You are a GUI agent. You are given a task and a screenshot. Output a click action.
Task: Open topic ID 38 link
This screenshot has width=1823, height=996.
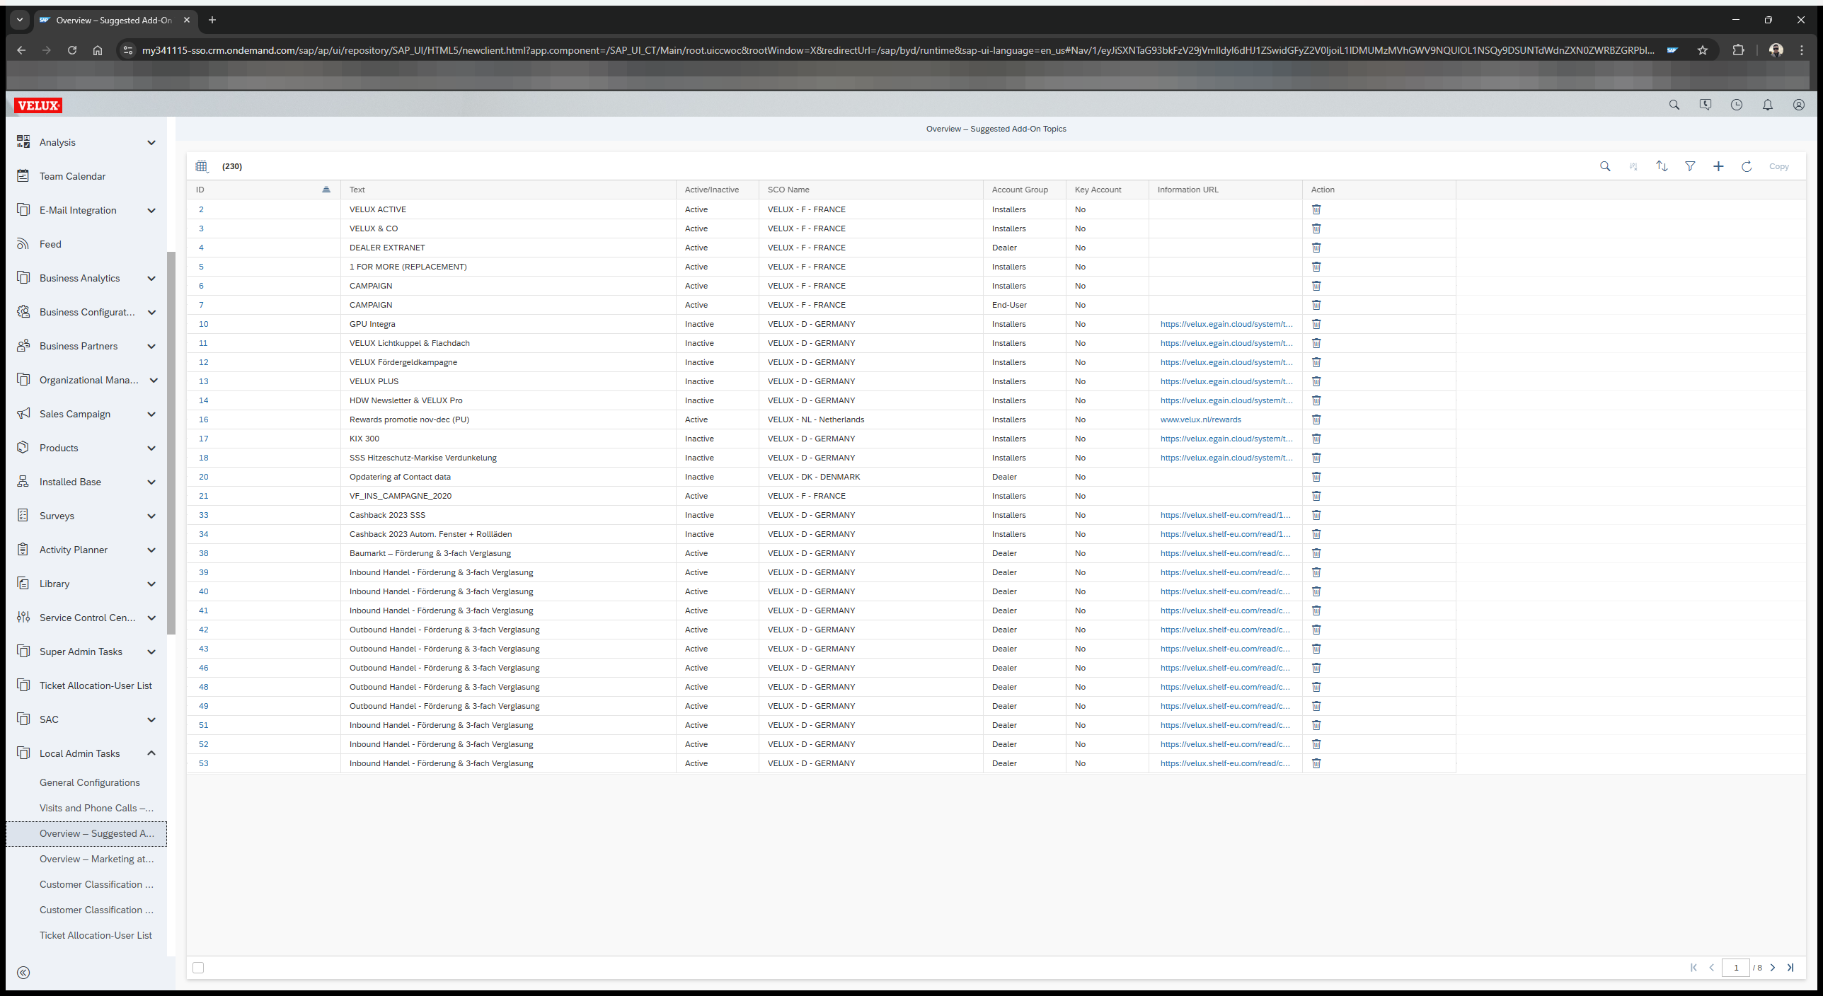point(204,553)
